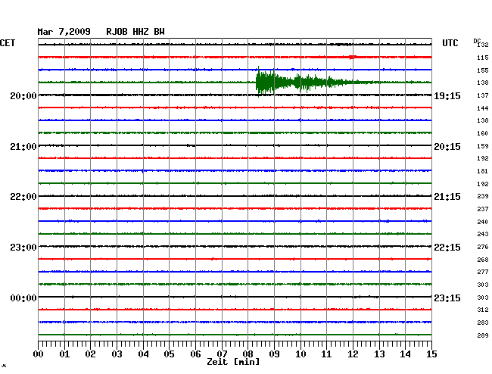Screen dimensions: 492x374
Task: Click the DC value "115"
Action: tap(483, 58)
